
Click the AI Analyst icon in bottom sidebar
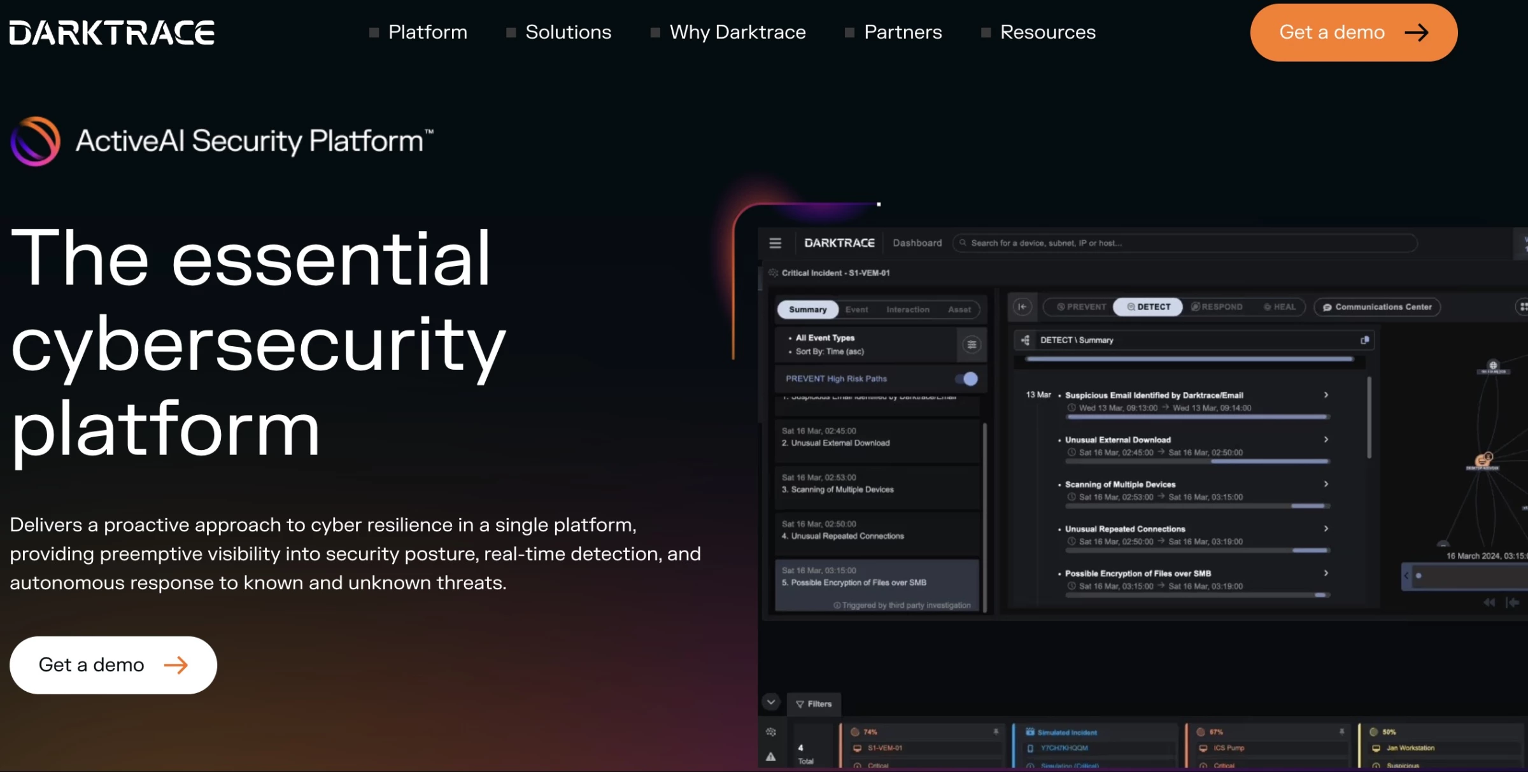[x=771, y=732]
